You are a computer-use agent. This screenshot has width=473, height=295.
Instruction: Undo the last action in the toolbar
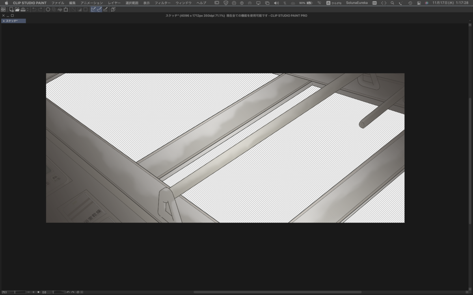(x=34, y=9)
